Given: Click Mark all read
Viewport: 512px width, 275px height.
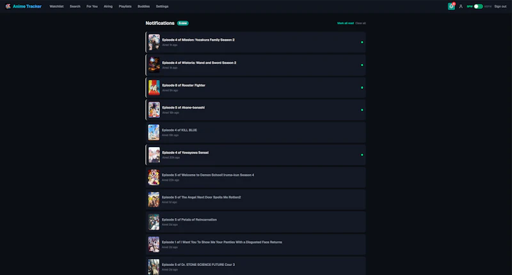Looking at the screenshot, I should click(x=346, y=23).
